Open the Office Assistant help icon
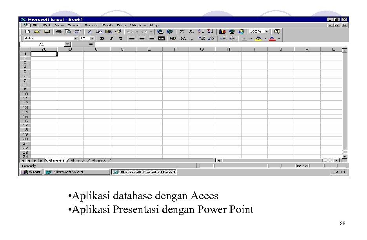The width and height of the screenshot is (367, 240). point(277,32)
